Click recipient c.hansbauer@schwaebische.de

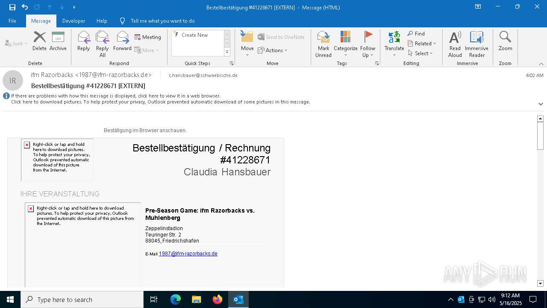[203, 75]
